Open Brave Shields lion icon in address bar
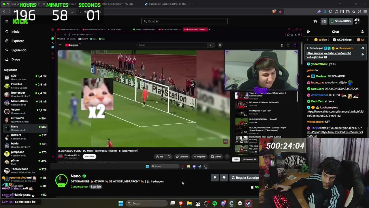The image size is (369, 208). point(274,12)
